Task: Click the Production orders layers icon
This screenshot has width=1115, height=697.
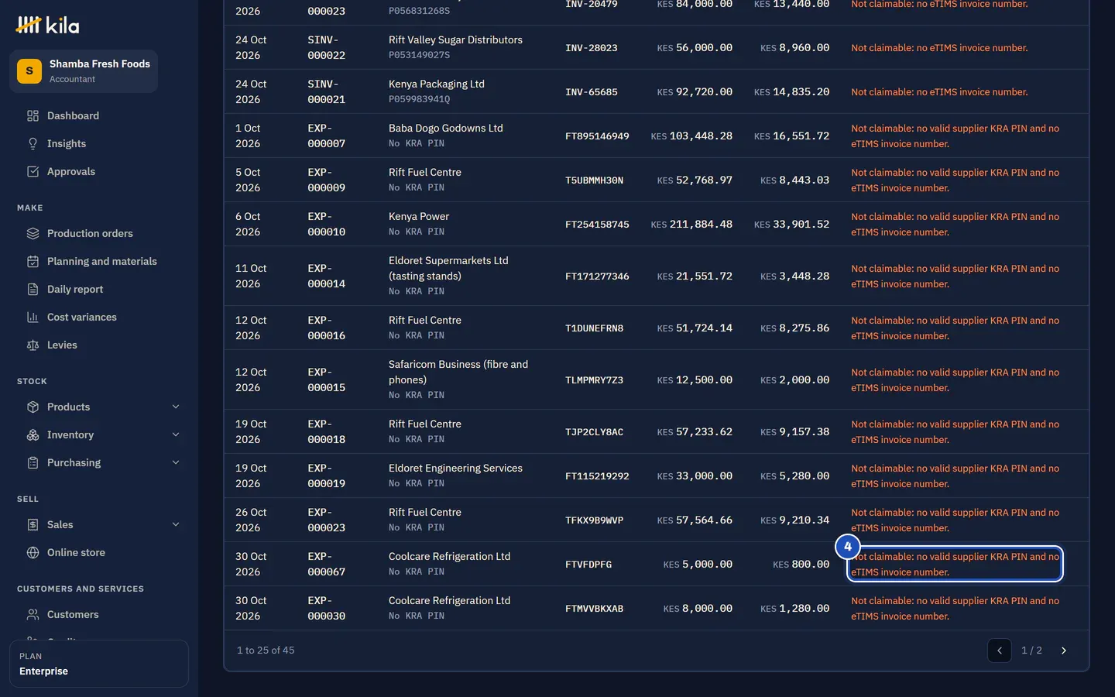Action: (33, 233)
